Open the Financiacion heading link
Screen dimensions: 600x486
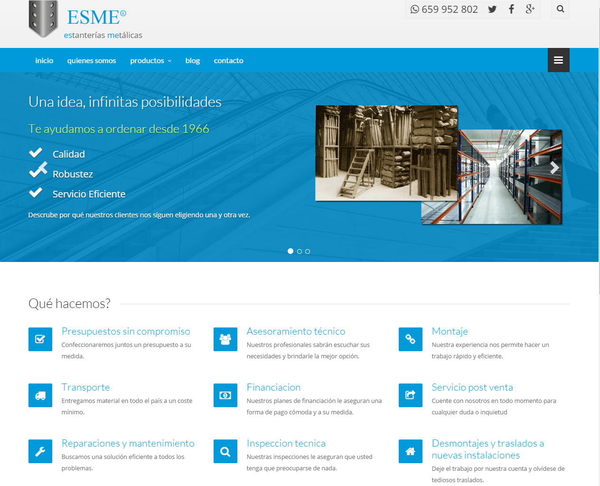[x=273, y=387]
